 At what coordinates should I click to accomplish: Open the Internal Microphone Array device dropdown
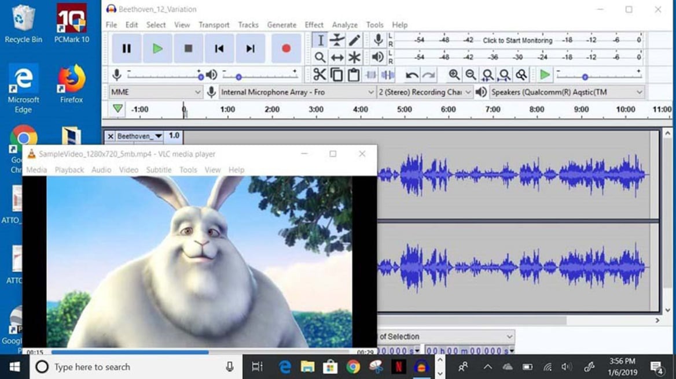(x=296, y=92)
